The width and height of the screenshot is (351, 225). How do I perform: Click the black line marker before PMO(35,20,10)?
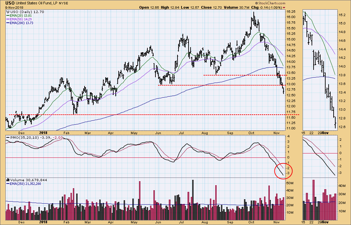coord(8,137)
